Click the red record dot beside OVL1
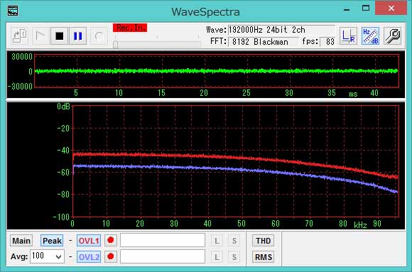 click(x=111, y=241)
